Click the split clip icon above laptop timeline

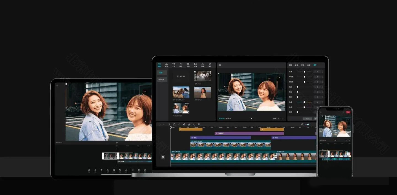[x=169, y=124]
